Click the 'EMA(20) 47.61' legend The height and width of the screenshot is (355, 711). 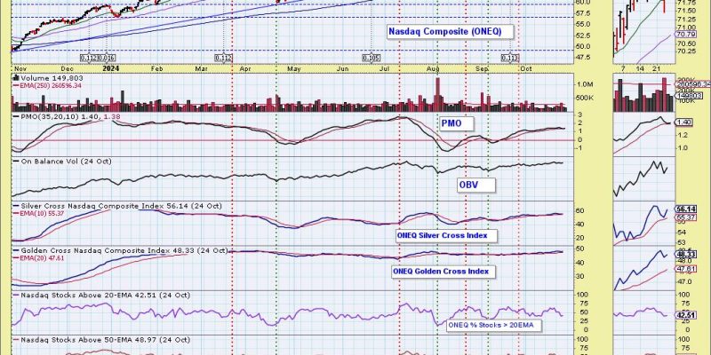[41, 257]
